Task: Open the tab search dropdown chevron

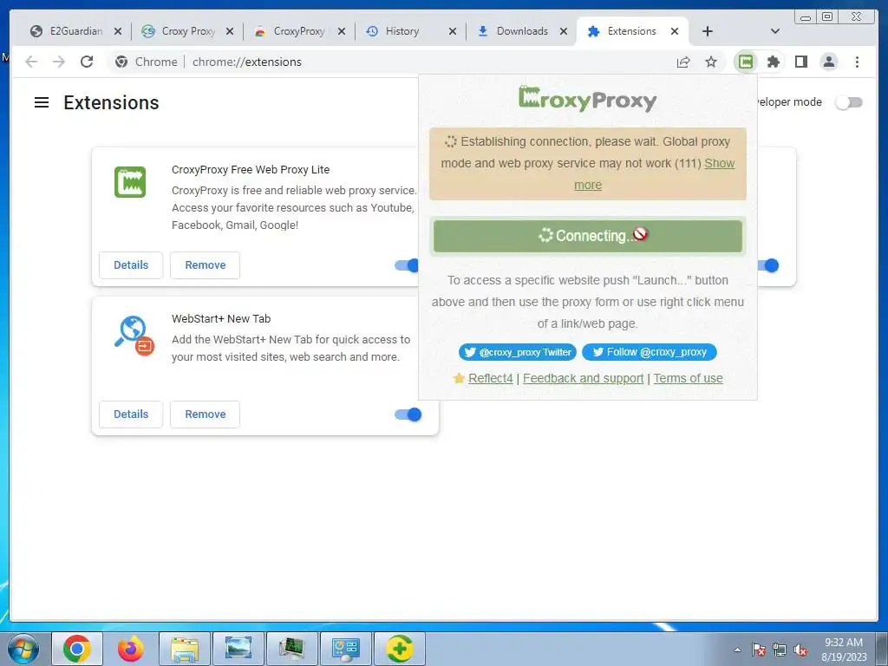Action: point(775,31)
